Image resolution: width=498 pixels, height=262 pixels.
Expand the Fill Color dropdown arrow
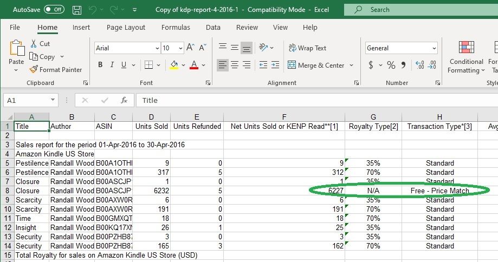[x=183, y=65]
